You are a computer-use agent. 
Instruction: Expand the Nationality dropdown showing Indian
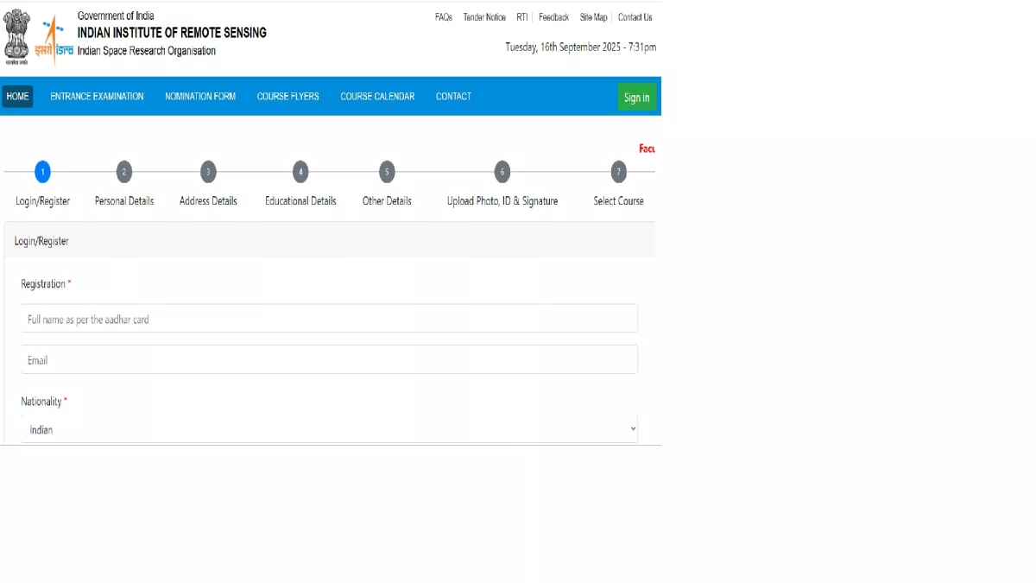pos(329,429)
